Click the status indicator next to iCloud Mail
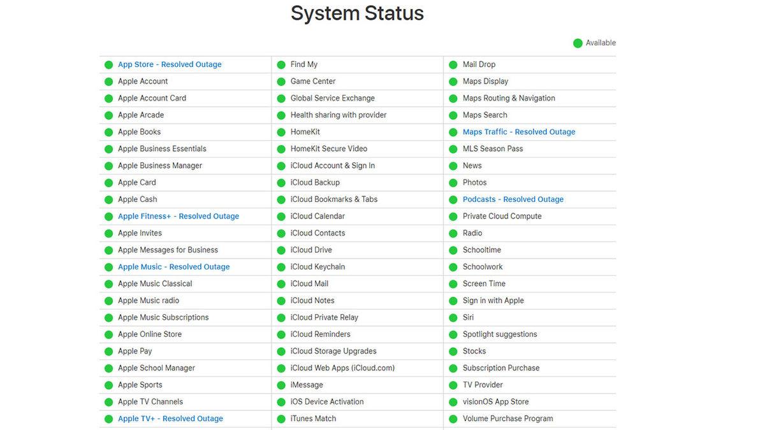The width and height of the screenshot is (765, 430). pyautogui.click(x=280, y=283)
